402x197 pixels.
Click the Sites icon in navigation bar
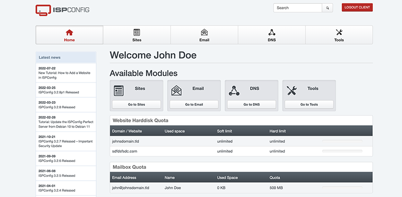point(137,33)
